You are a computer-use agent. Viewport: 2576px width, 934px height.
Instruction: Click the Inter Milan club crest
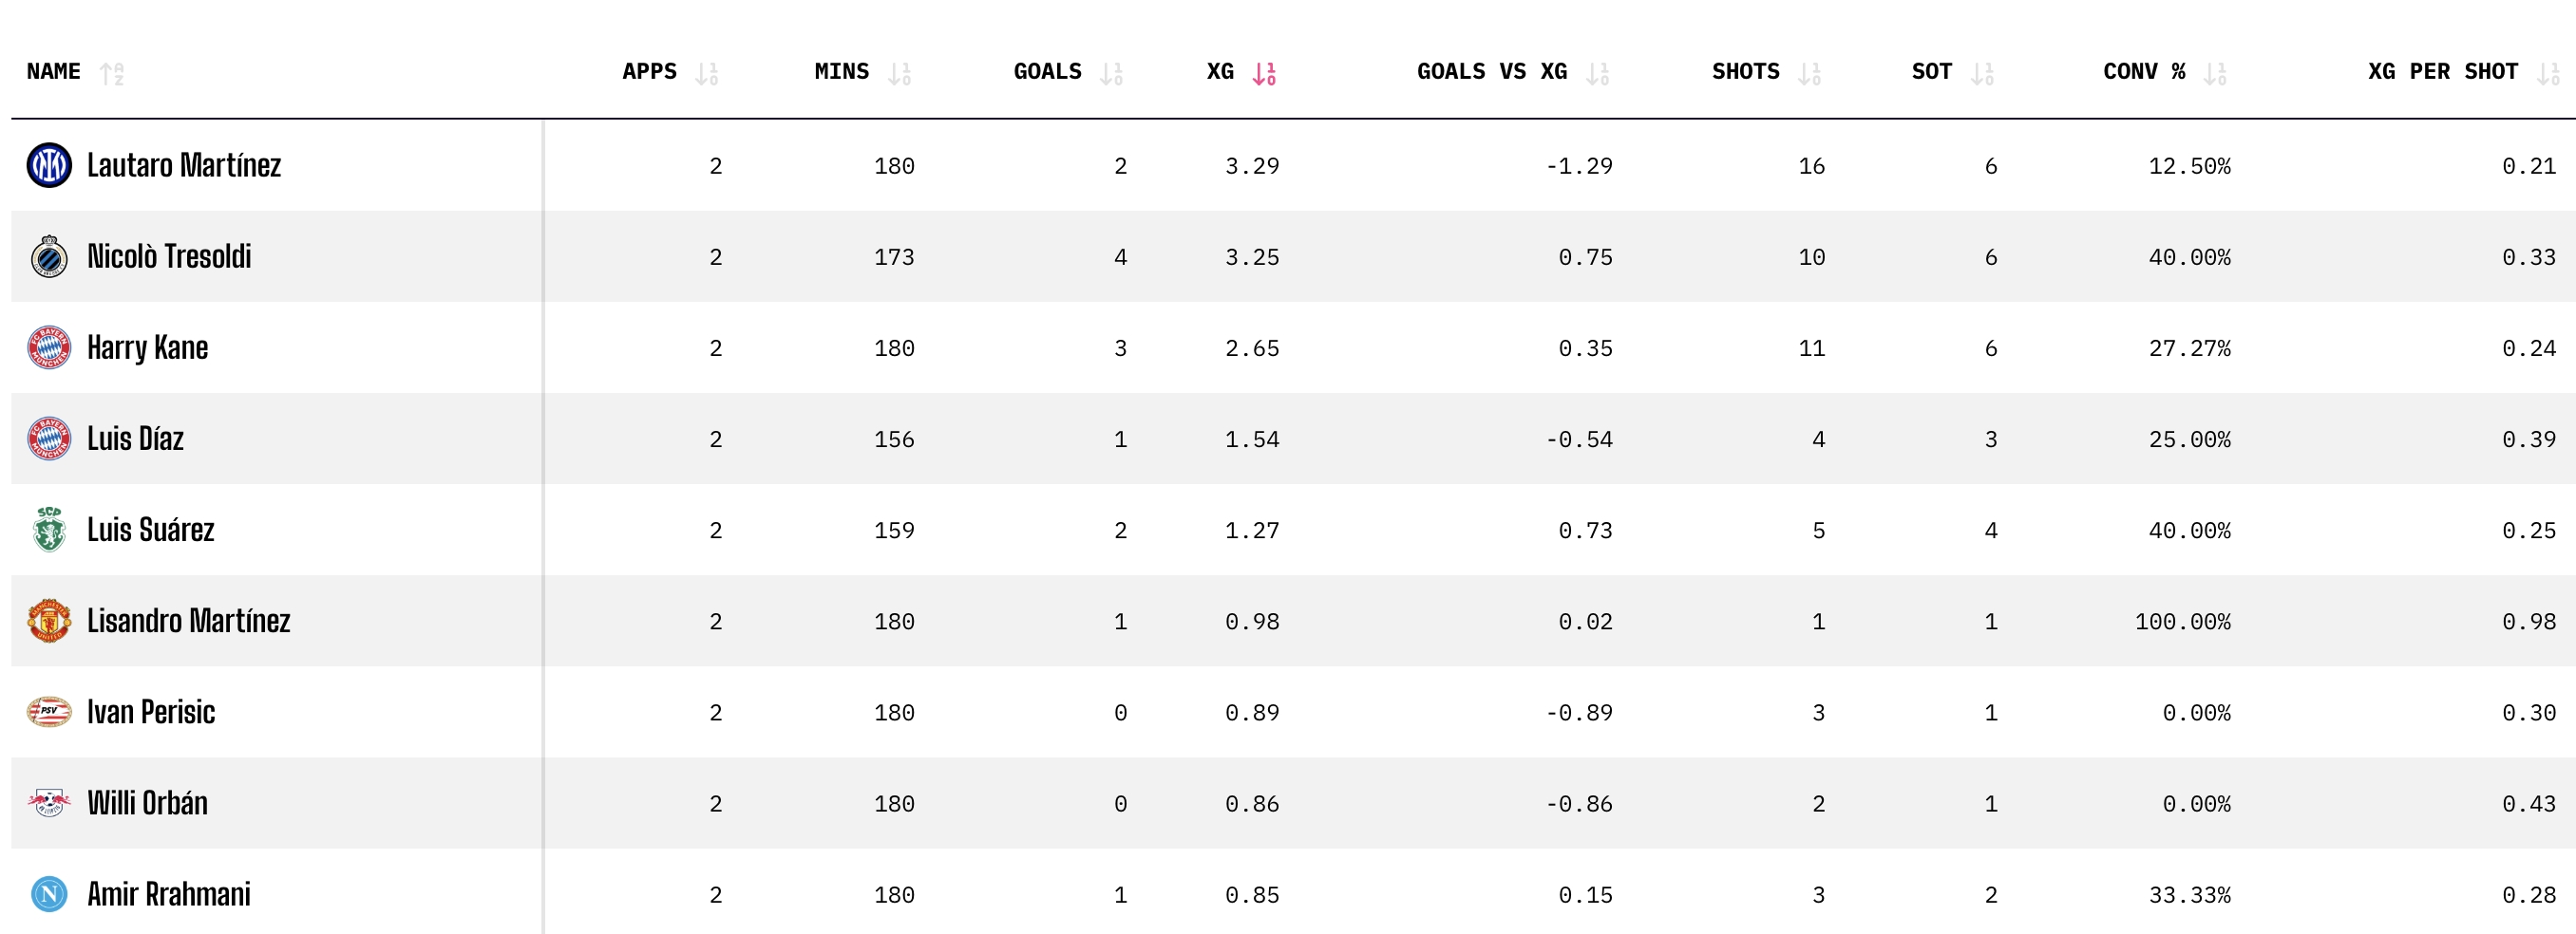49,166
